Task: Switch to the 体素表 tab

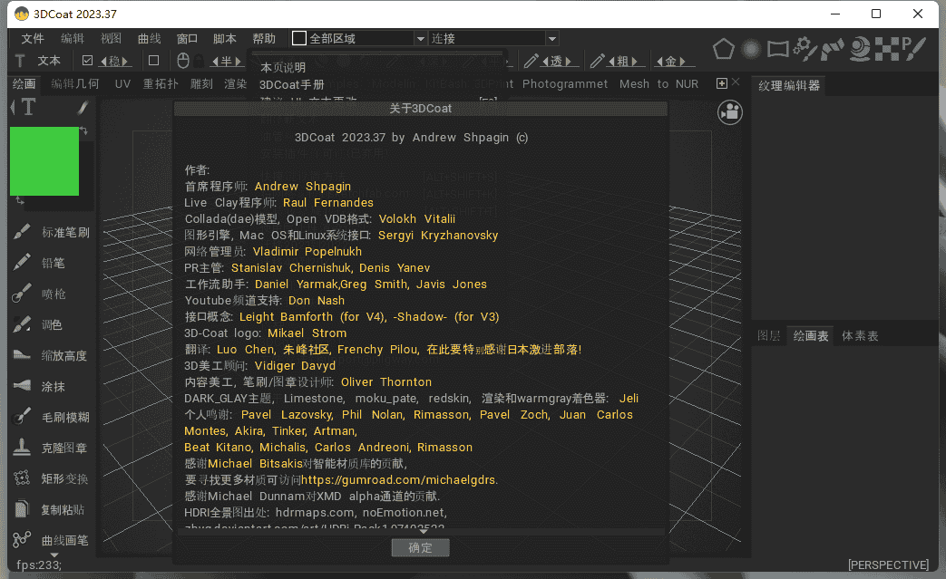Action: coord(860,335)
